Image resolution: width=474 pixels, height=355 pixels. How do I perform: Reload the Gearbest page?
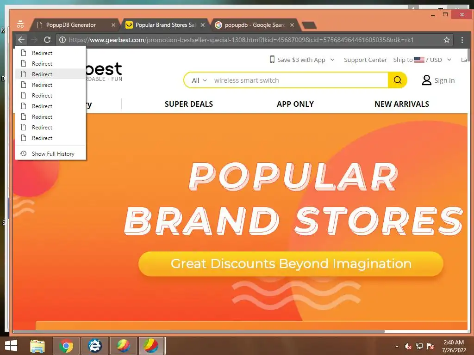[x=47, y=40]
